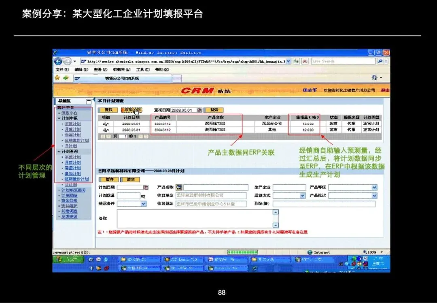Open the 收藏夹 menu
The width and height of the screenshot is (437, 303).
[x=121, y=70]
